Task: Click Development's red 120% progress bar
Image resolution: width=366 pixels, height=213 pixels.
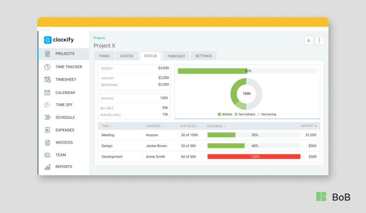Action: coord(254,156)
